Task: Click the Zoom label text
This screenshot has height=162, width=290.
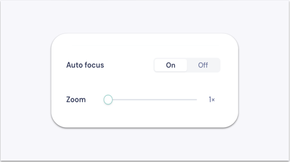Action: point(76,100)
